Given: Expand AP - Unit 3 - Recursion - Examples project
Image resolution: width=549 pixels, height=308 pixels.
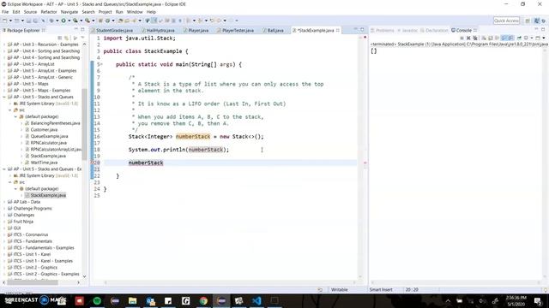Looking at the screenshot, I should [4, 44].
